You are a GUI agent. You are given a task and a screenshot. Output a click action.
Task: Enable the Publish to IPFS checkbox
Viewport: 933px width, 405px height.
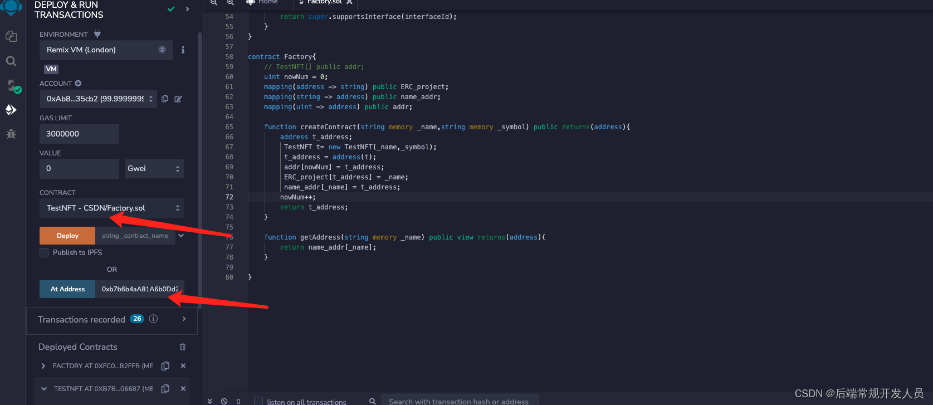point(44,253)
